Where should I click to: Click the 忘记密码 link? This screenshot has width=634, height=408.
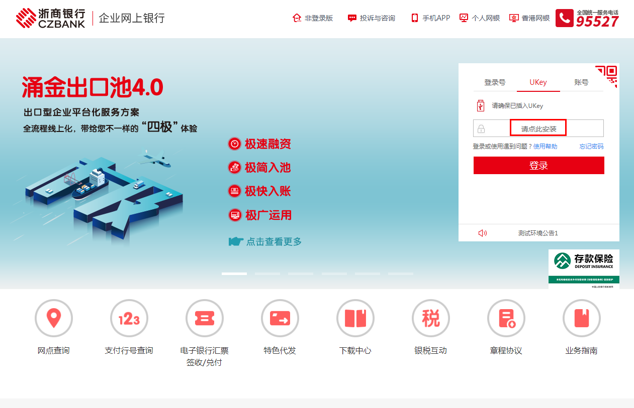coord(591,147)
